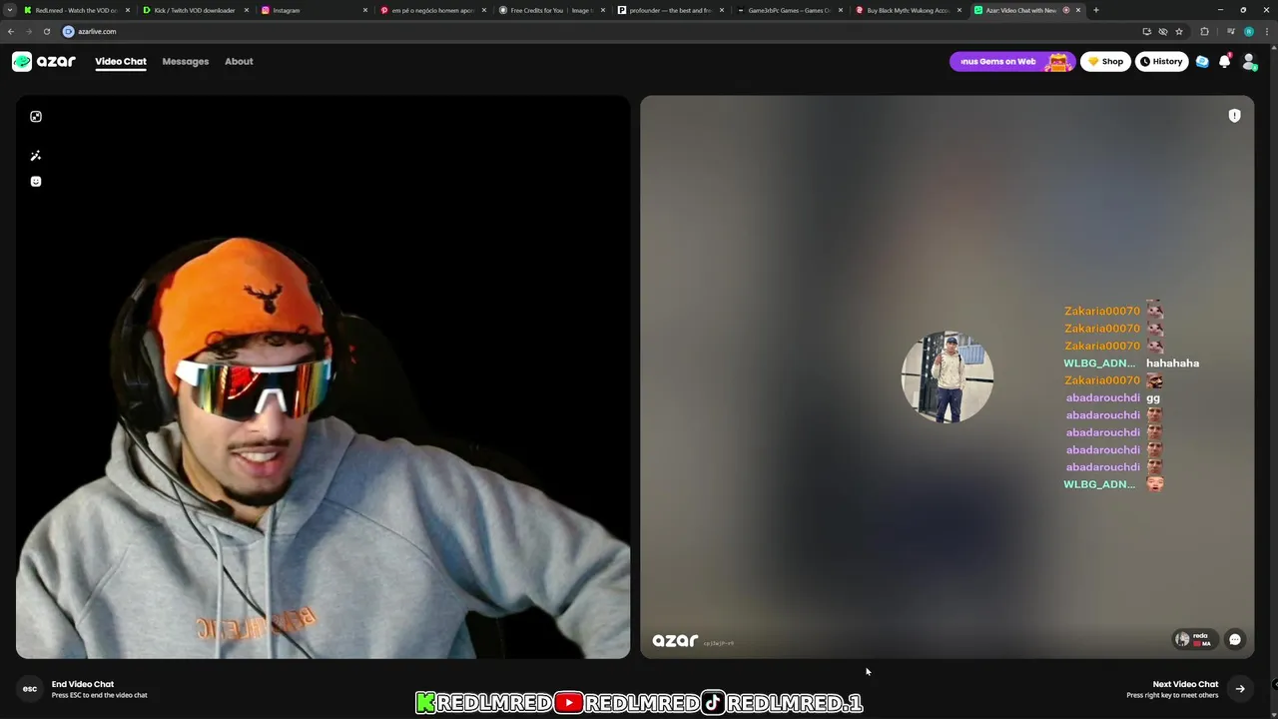Click the Next Video Chat label

click(x=1185, y=684)
